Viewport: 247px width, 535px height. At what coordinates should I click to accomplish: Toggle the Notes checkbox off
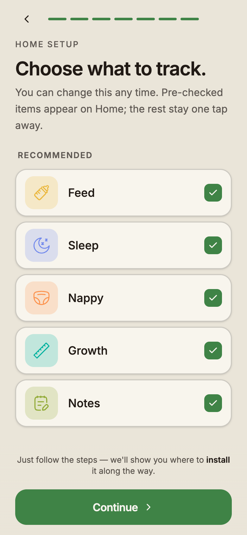pos(213,403)
